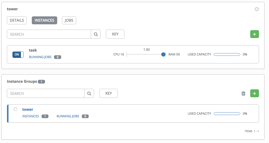This screenshot has width=269, height=143.
Task: Click KEY button next to the instances search
Action: (x=115, y=34)
